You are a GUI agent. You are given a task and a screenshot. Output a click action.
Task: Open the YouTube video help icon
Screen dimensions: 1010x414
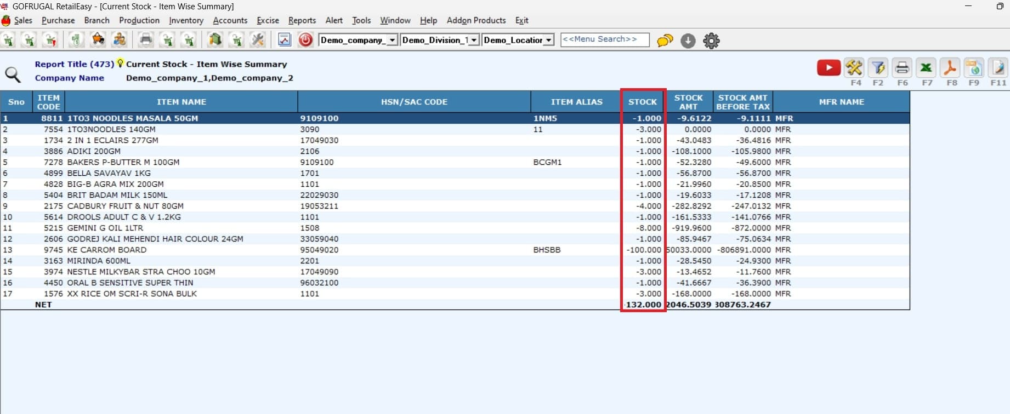(x=828, y=68)
